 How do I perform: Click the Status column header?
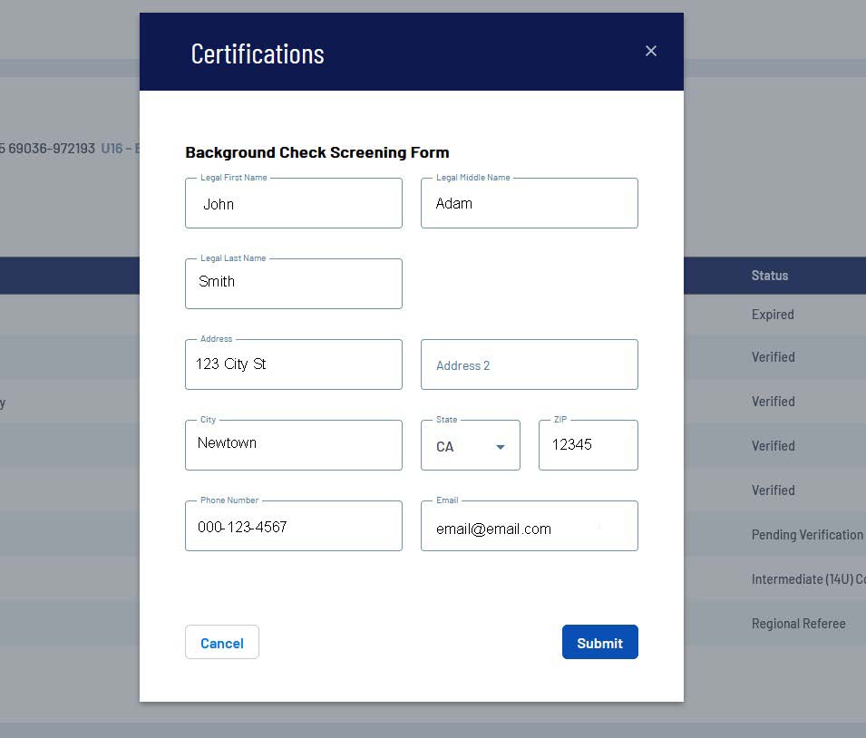click(769, 276)
